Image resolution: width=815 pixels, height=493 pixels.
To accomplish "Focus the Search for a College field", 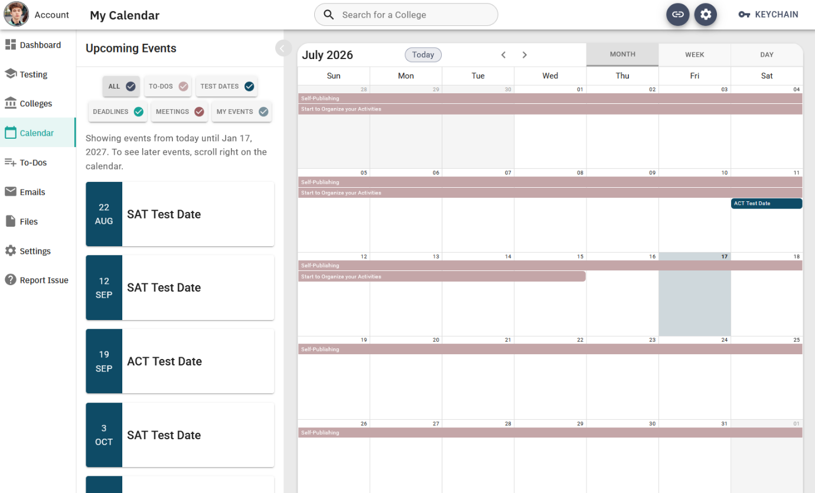I will (406, 15).
